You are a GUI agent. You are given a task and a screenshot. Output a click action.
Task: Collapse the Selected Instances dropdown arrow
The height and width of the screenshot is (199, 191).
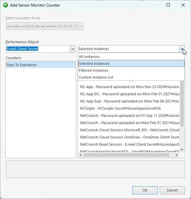(x=182, y=49)
